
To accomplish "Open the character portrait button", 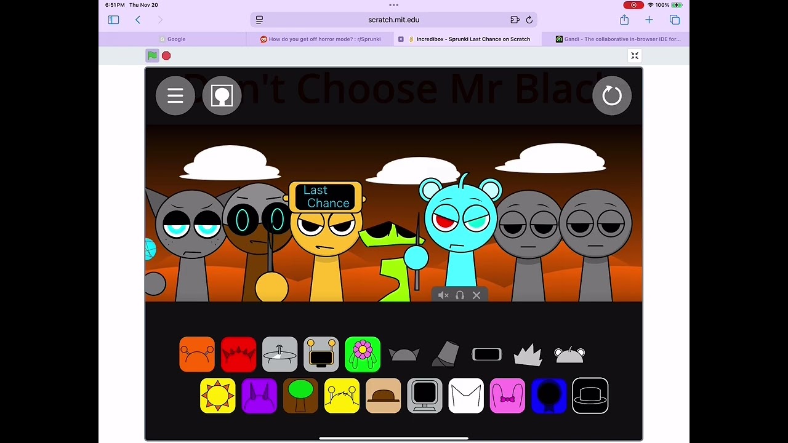I will click(222, 95).
